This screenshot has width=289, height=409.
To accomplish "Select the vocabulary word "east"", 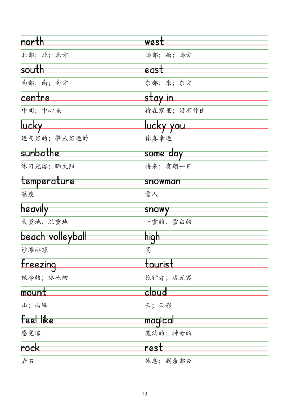I will point(154,70).
